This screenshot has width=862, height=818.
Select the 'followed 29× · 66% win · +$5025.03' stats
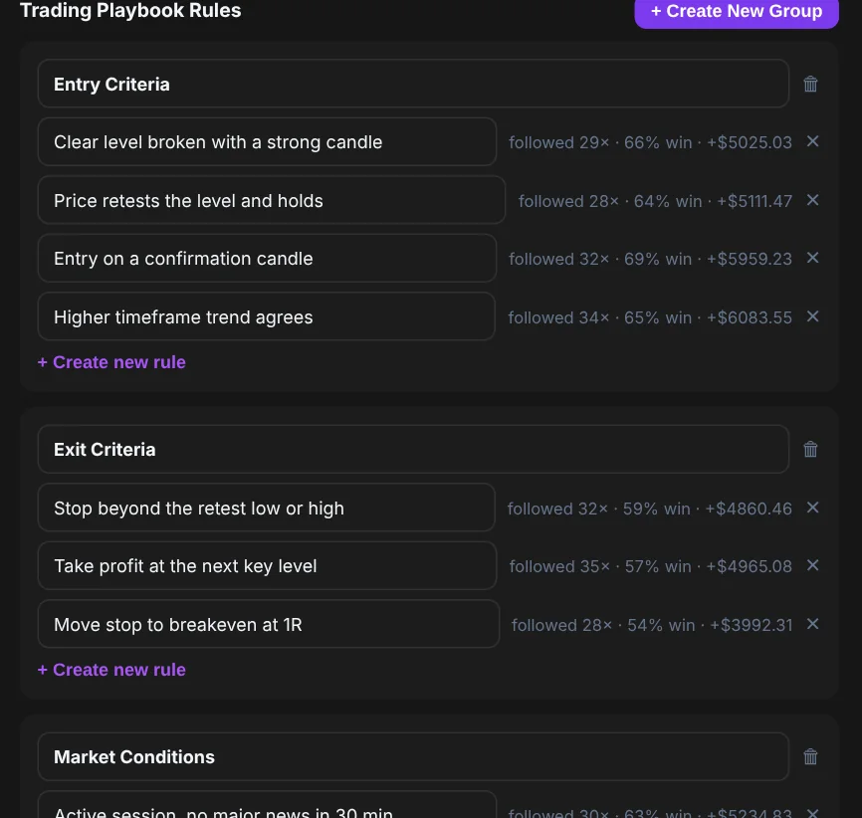pyautogui.click(x=650, y=142)
